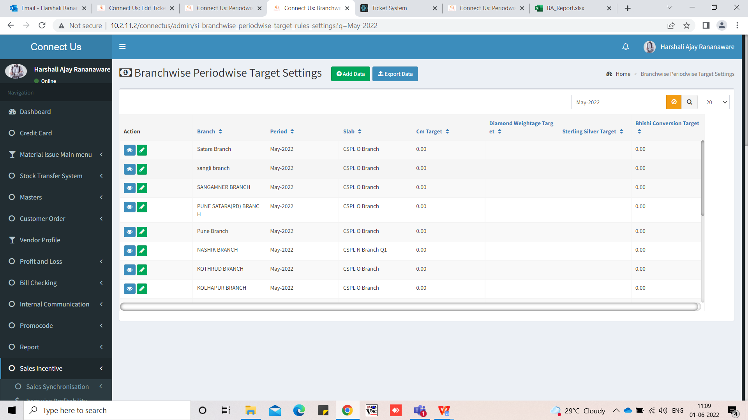View the SANGAMNER BRANCH record
This screenshot has width=748, height=420.
pos(130,188)
